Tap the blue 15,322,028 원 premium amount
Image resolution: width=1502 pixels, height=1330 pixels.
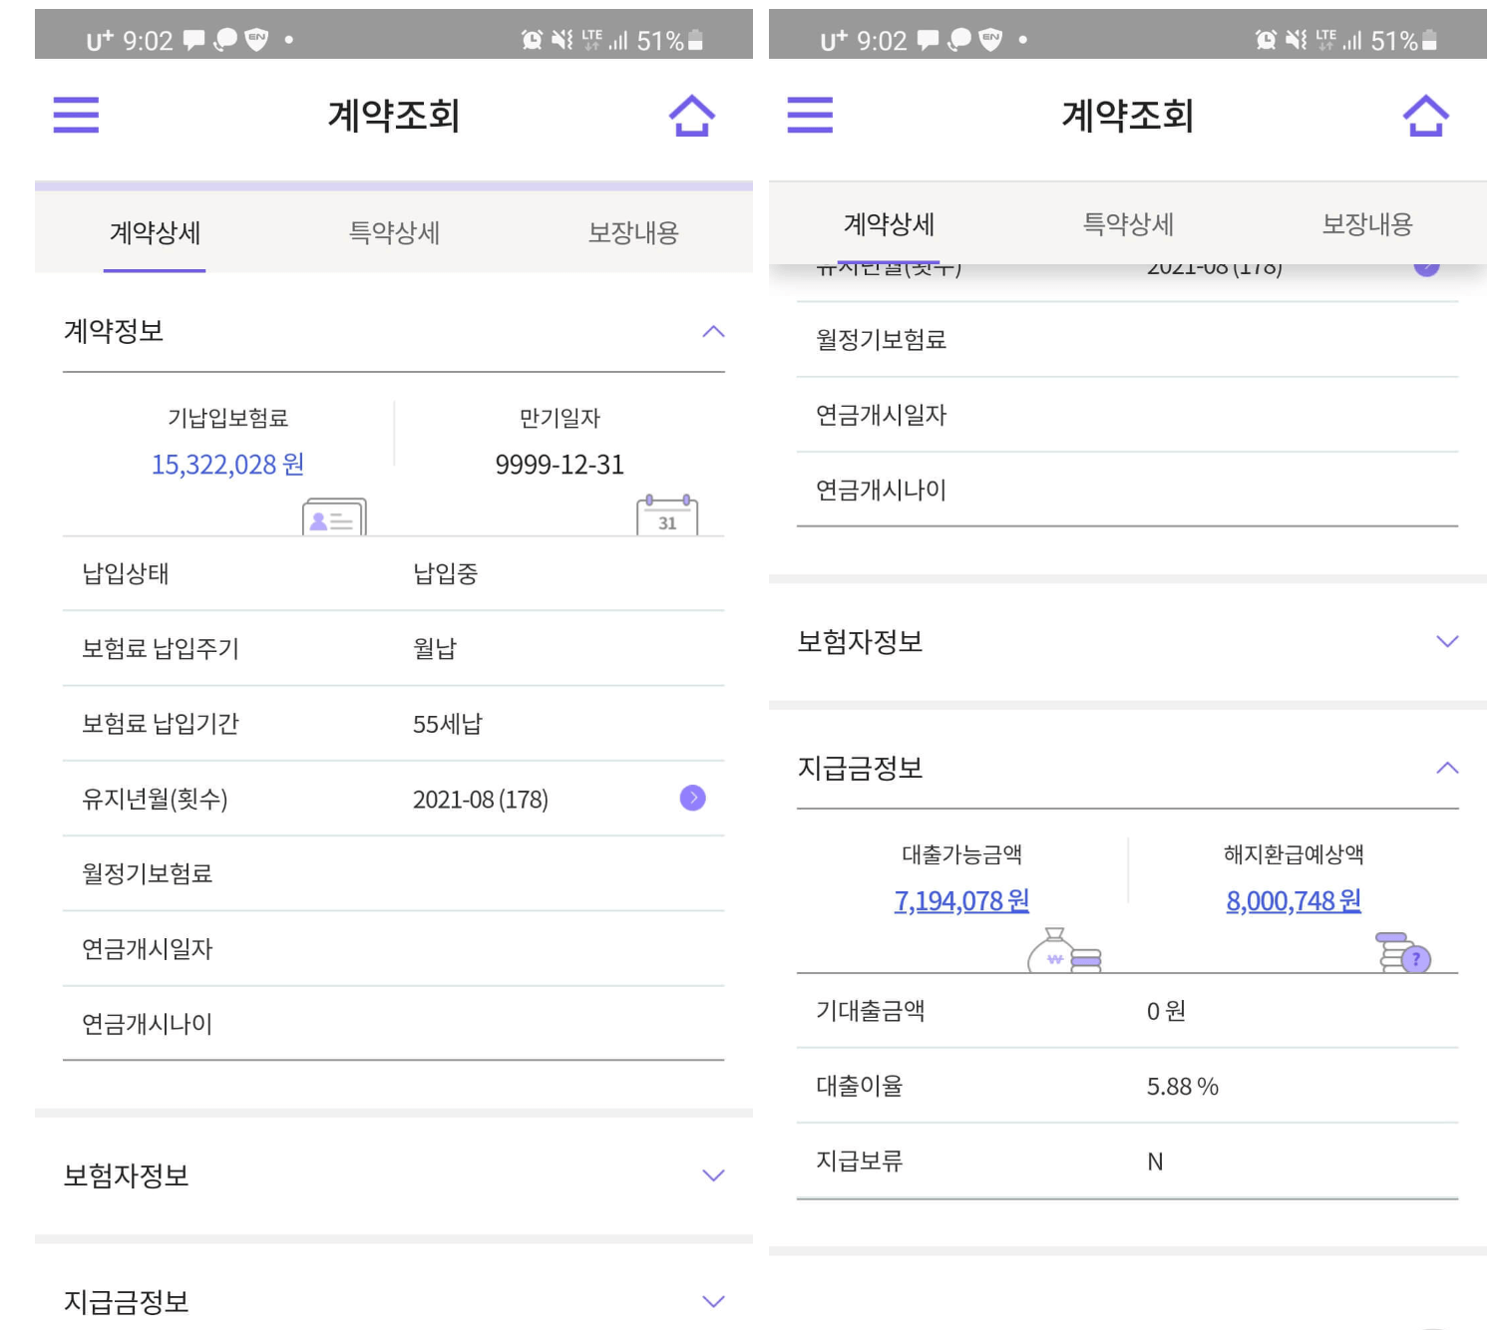[227, 464]
